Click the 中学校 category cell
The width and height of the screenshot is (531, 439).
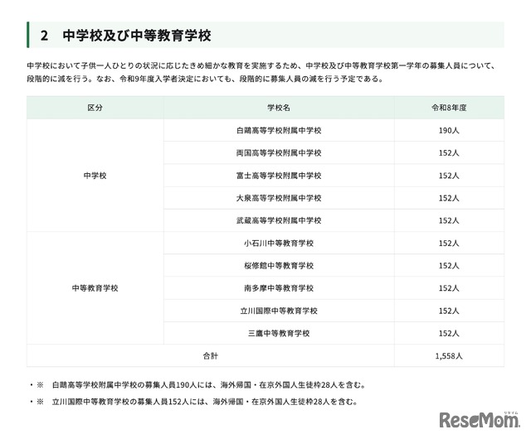pyautogui.click(x=95, y=176)
